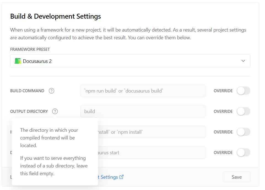265x190 pixels.
Task: Focus the Output Directory 'build' field
Action: point(143,111)
